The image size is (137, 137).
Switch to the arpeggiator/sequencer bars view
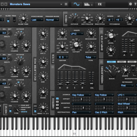(x=88, y=4)
